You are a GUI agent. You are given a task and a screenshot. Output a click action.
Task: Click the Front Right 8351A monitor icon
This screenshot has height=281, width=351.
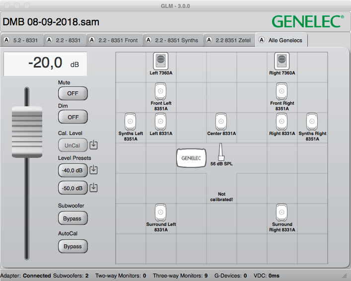pos(282,91)
